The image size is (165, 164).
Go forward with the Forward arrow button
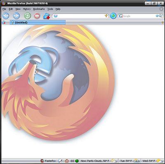(16, 16)
